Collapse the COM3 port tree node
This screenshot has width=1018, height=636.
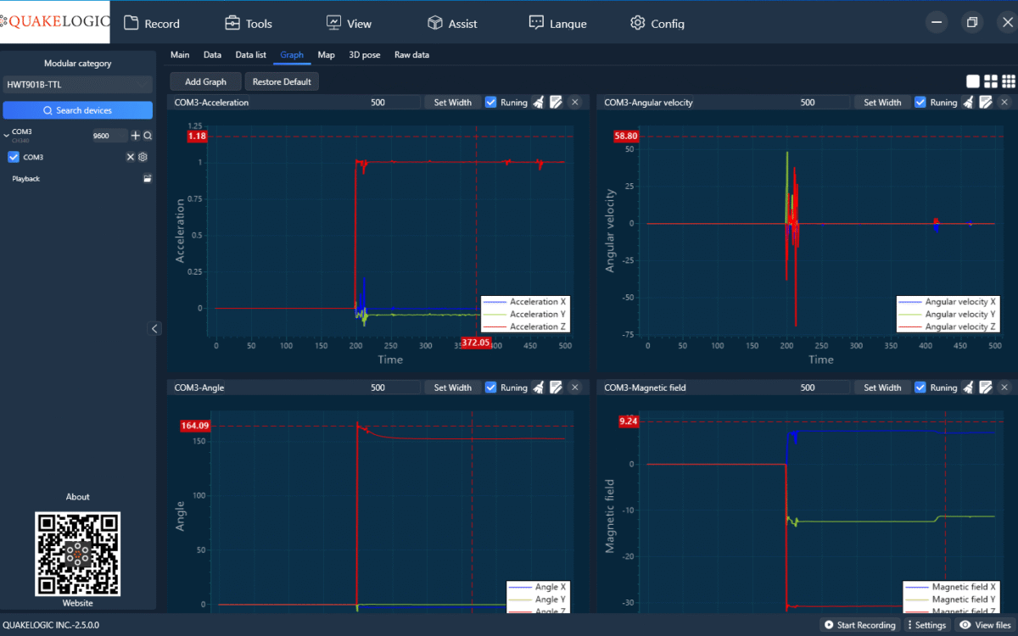pyautogui.click(x=7, y=135)
